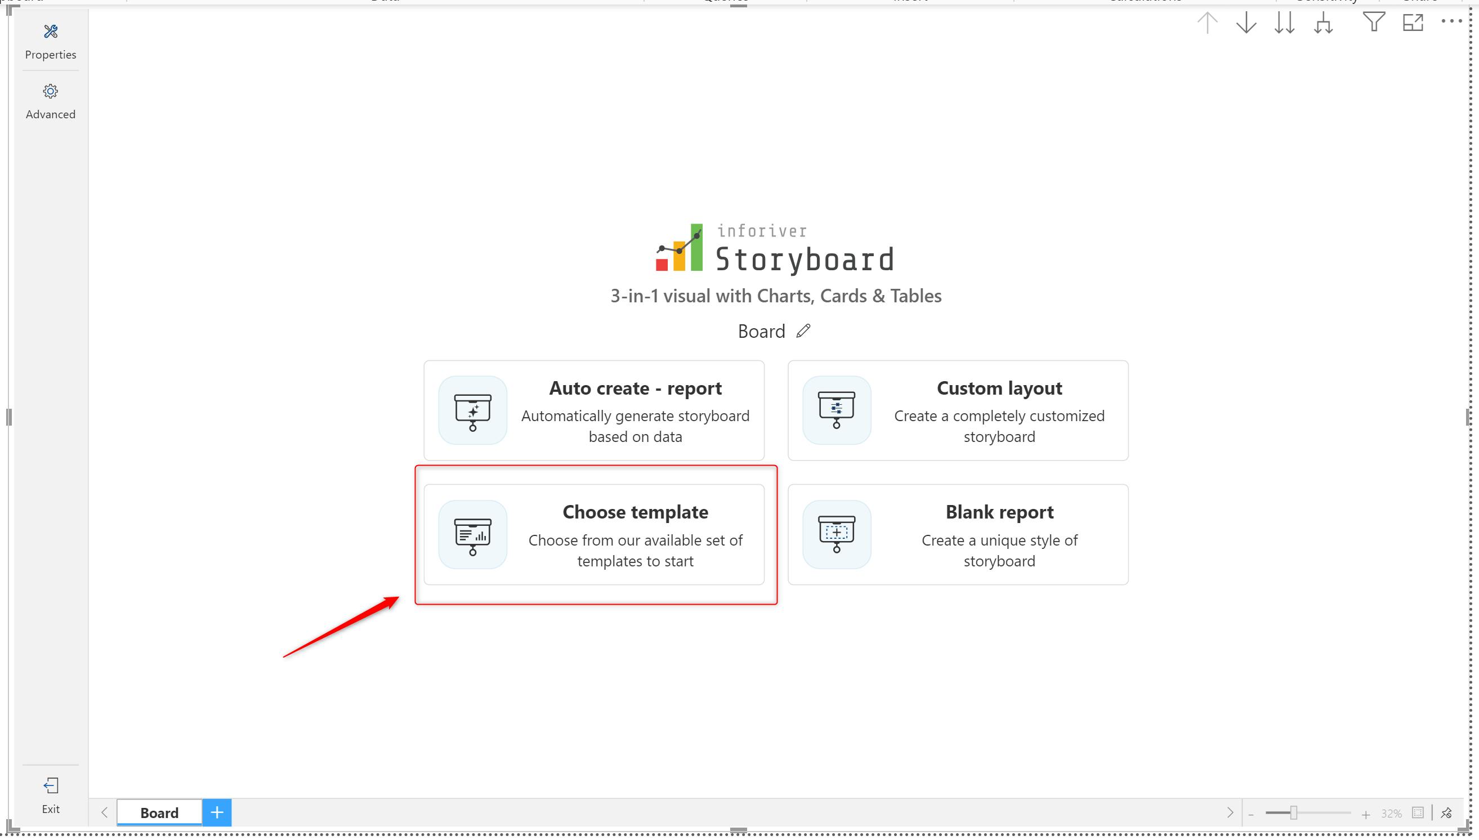Switch to the Board tab

159,812
